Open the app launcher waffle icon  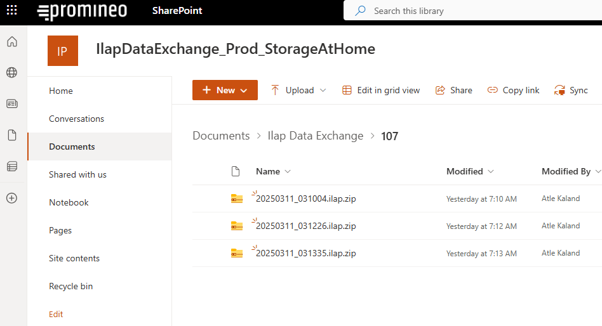click(x=11, y=11)
